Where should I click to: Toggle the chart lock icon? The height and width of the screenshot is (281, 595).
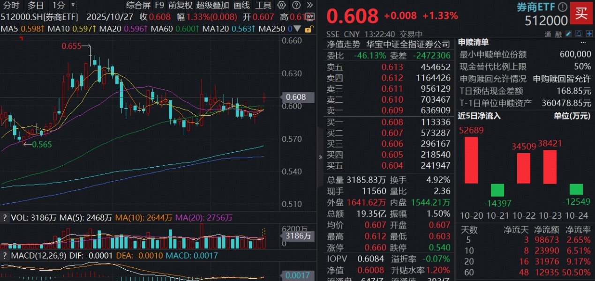(308, 29)
